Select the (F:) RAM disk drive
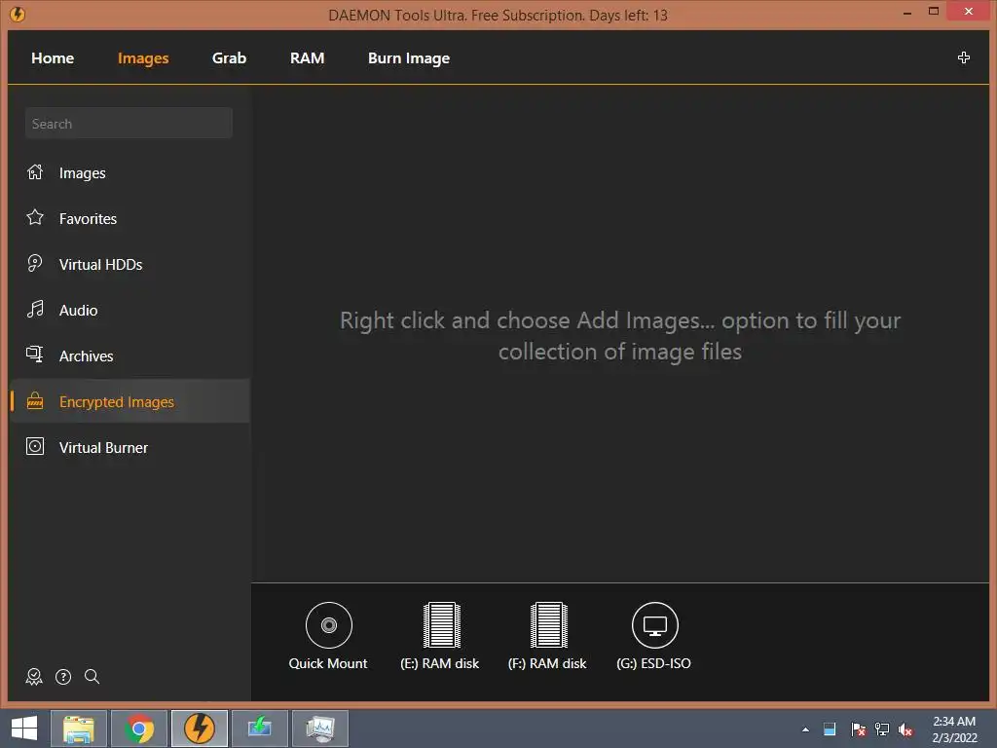 (x=547, y=636)
